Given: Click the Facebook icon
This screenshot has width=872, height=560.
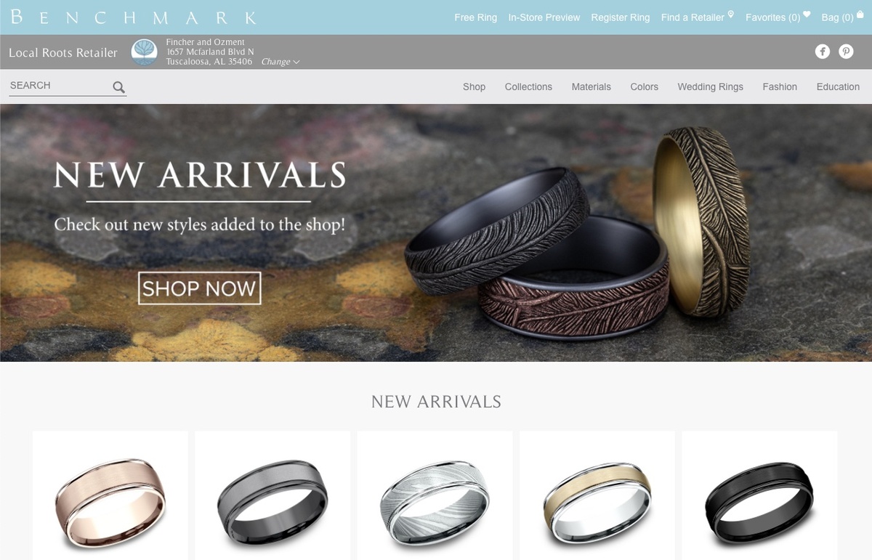Looking at the screenshot, I should click(823, 52).
